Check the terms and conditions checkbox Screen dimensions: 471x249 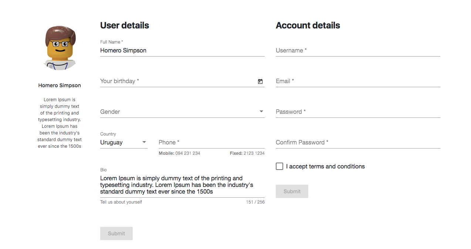pos(279,166)
